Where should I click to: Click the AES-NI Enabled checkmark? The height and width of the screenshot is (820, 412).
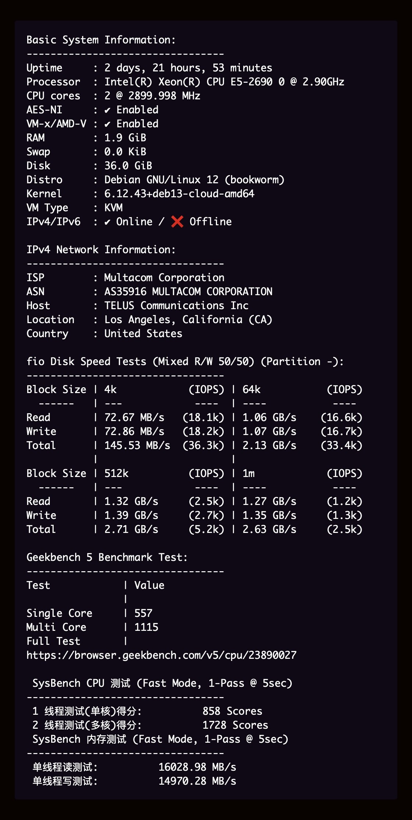[x=107, y=110]
